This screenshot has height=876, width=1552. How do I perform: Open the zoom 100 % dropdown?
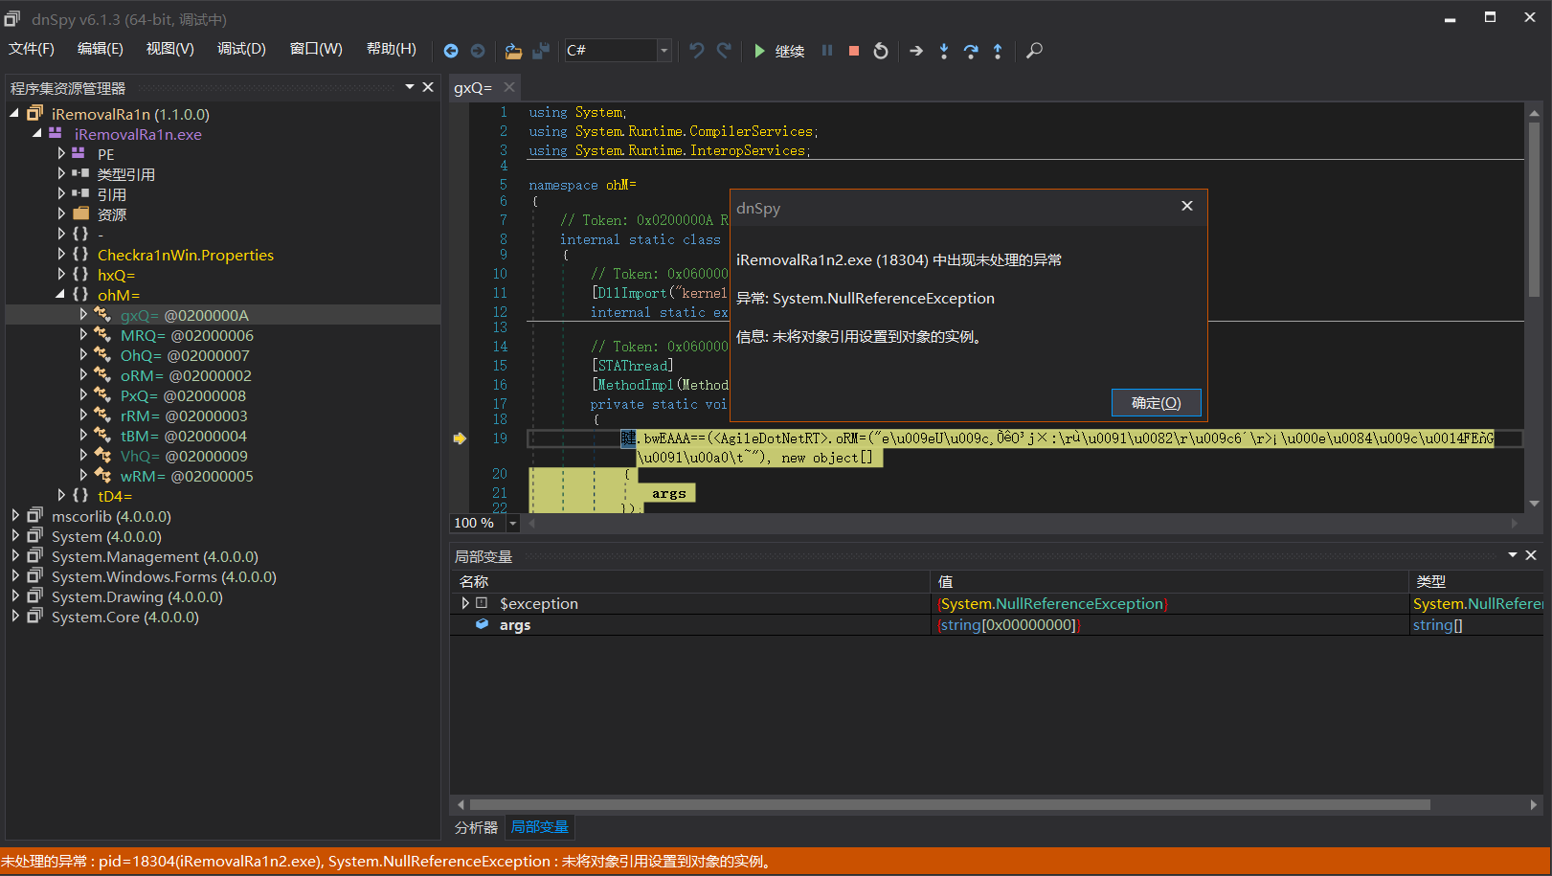click(x=513, y=523)
